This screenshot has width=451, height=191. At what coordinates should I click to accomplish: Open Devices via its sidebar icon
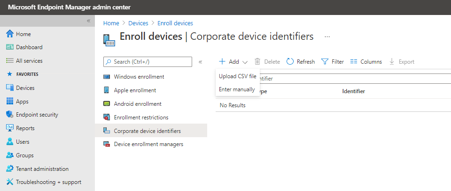point(10,88)
